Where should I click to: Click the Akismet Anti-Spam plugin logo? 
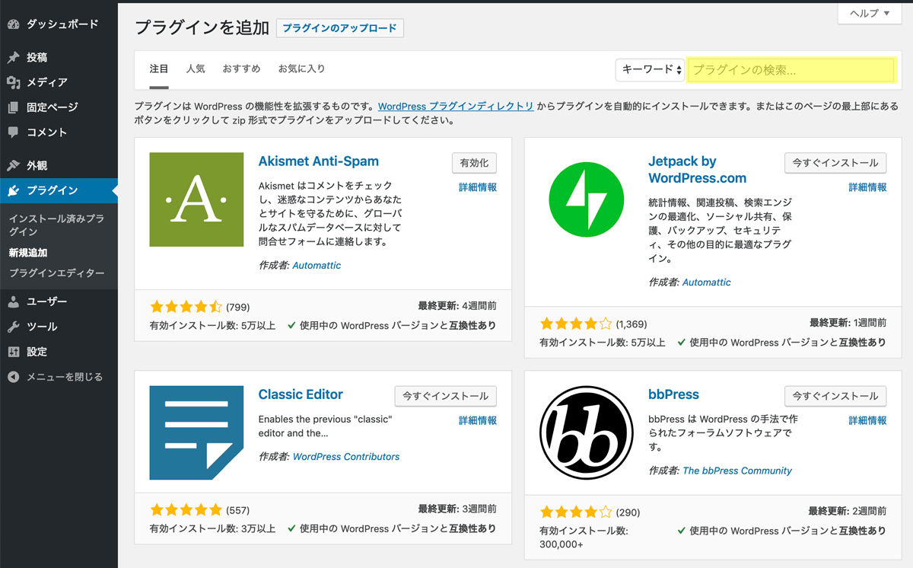(x=196, y=199)
